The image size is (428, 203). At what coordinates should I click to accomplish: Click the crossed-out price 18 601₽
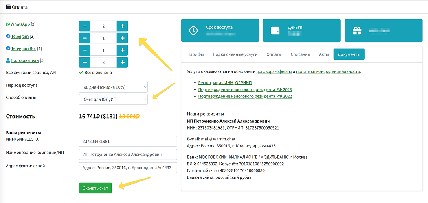129,117
